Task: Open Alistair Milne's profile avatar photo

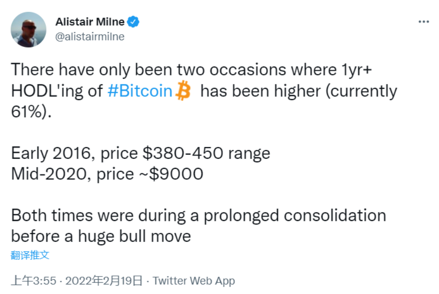Action: 29,29
